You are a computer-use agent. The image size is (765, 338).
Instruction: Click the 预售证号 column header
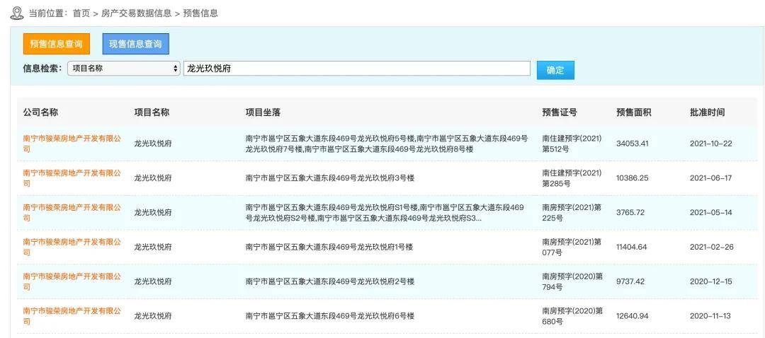pos(560,112)
